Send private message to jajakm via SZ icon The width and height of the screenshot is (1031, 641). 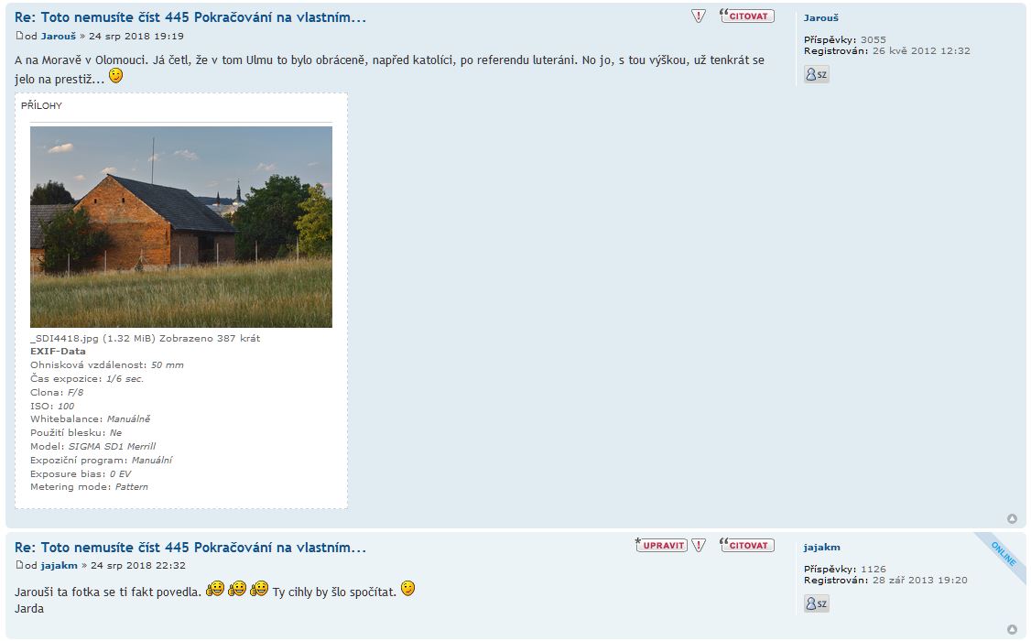click(x=816, y=603)
